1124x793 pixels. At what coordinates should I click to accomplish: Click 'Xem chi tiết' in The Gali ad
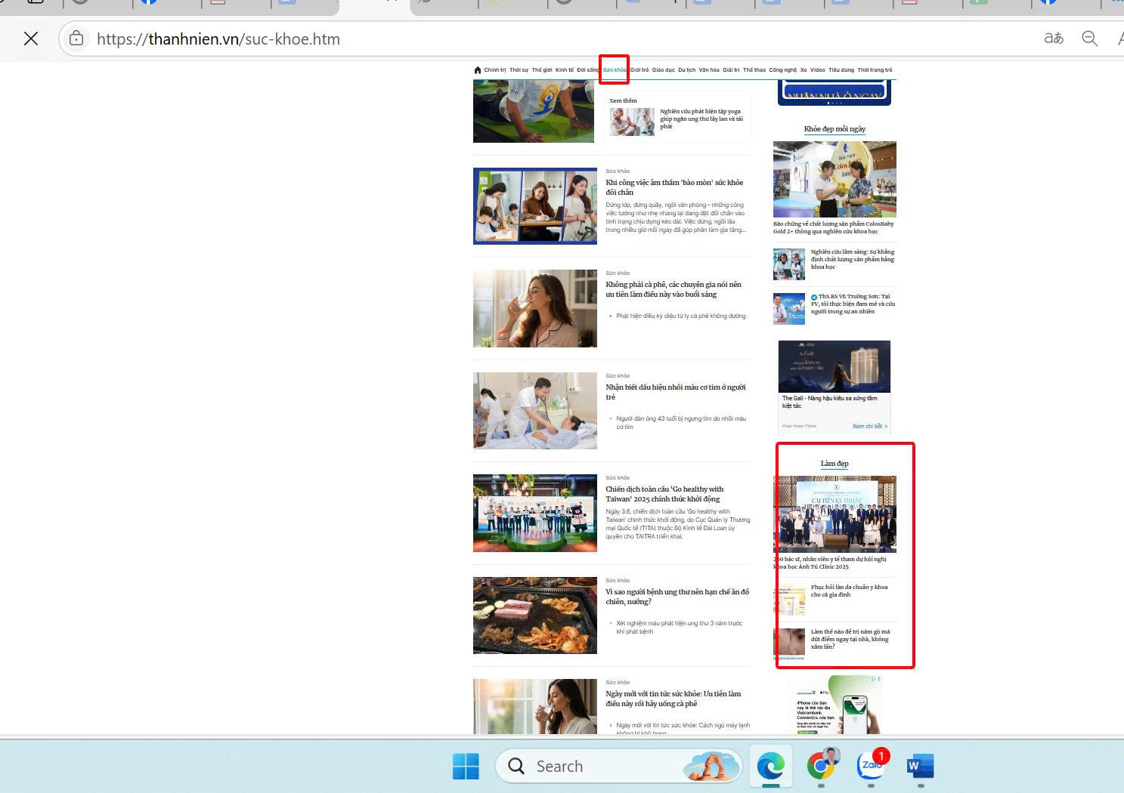(870, 426)
